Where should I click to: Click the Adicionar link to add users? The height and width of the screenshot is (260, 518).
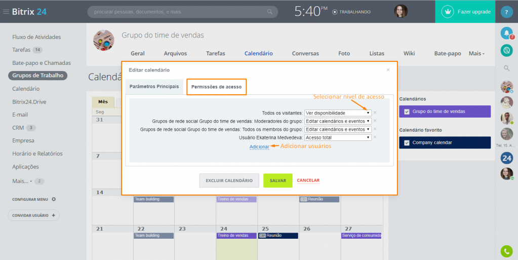click(259, 147)
